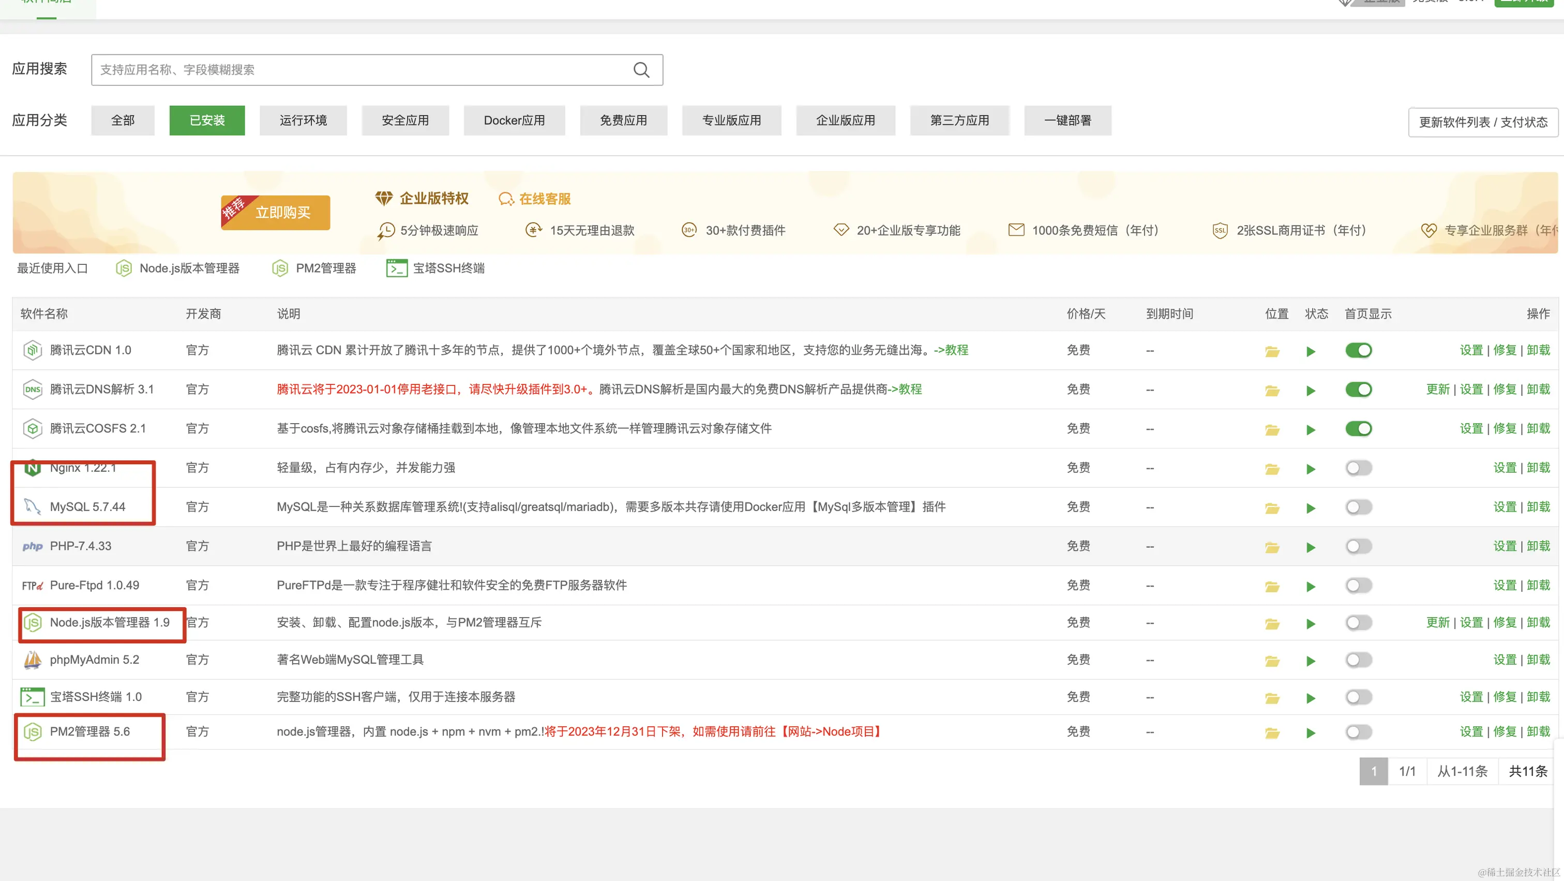Open folder location for phpMyAdmin 5.2

(1272, 661)
